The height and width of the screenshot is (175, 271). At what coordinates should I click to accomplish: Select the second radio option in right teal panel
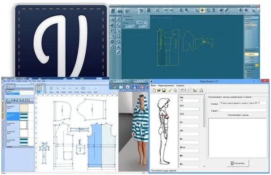[246, 74]
